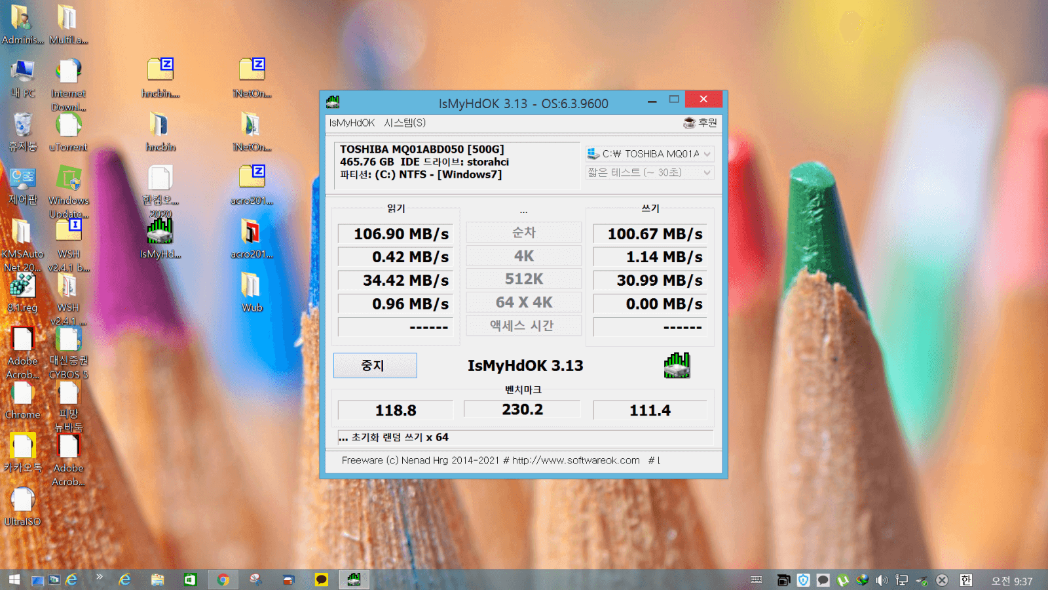Click the Windows Start button

click(14, 580)
